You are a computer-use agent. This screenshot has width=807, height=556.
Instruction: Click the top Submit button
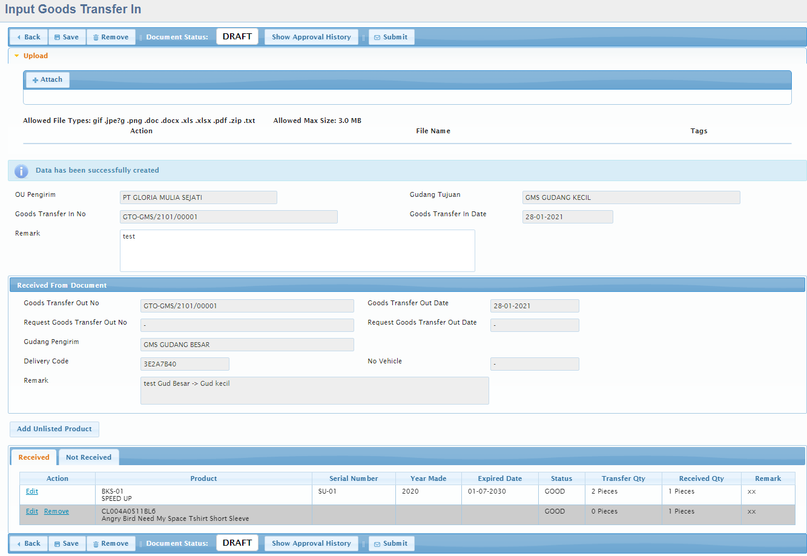click(392, 37)
